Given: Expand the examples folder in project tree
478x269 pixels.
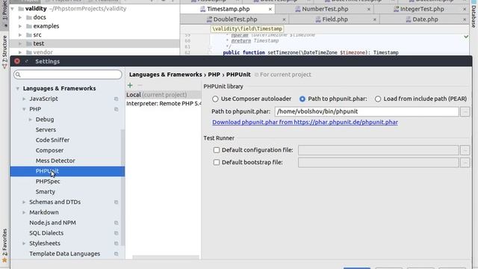Looking at the screenshot, I should (20, 26).
